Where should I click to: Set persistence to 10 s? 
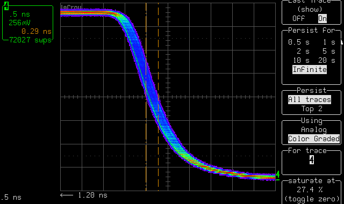(301, 60)
